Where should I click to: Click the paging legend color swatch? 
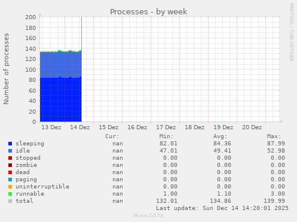(10, 180)
